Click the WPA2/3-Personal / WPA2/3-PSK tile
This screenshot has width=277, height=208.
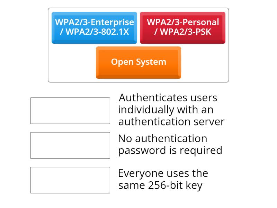point(182,27)
